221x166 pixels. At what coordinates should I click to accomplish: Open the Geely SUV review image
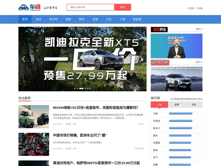click(176, 79)
